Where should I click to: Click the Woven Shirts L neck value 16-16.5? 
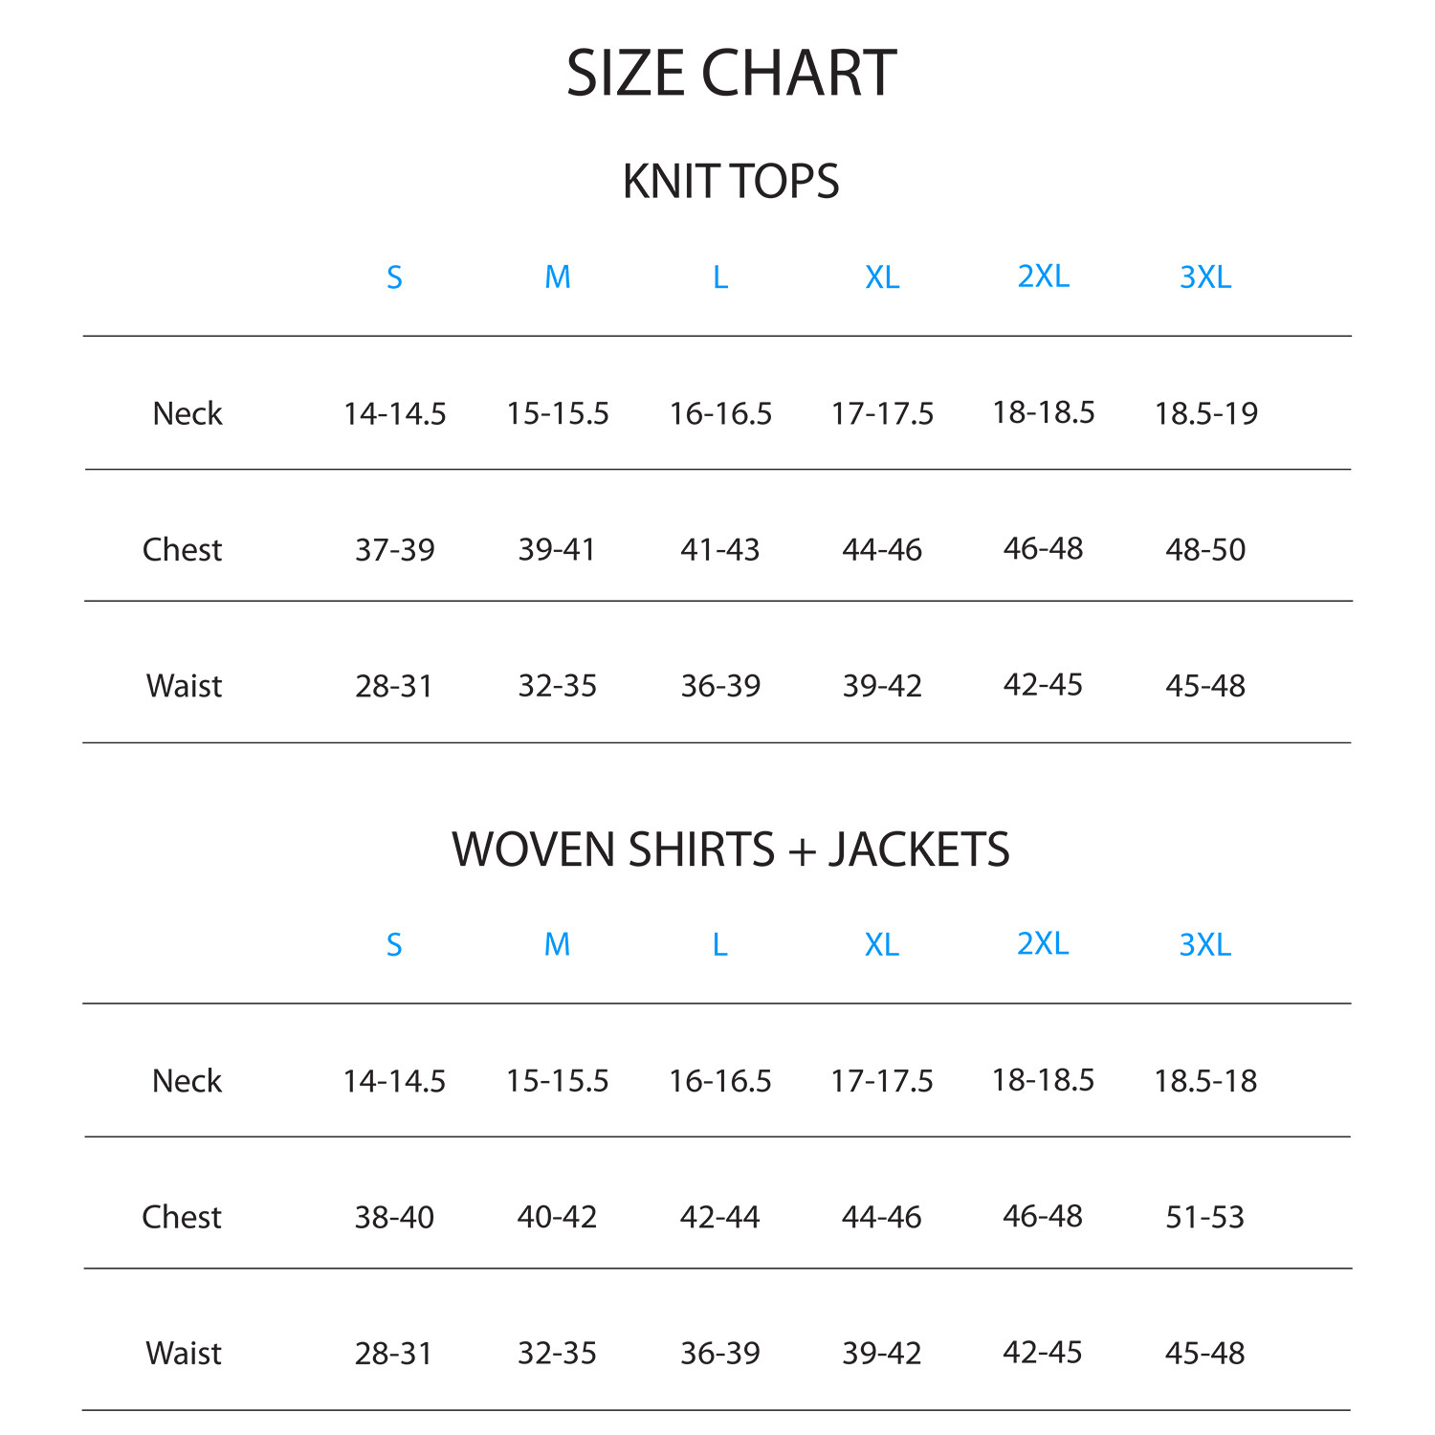coord(720,1081)
